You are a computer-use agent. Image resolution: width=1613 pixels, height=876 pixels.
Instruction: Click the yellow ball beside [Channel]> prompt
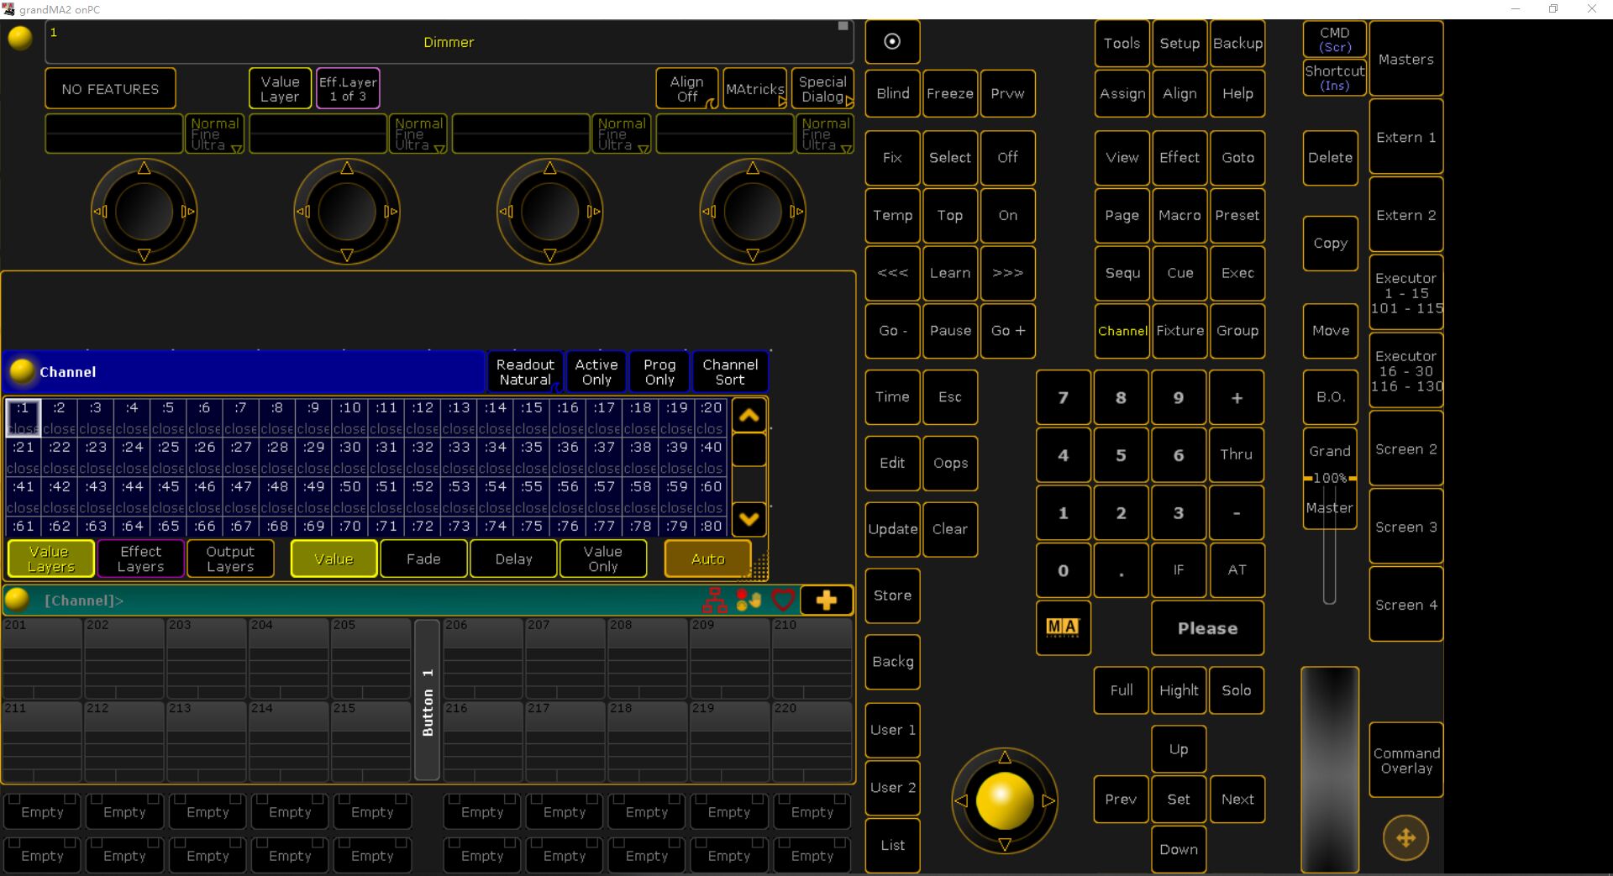click(x=17, y=599)
